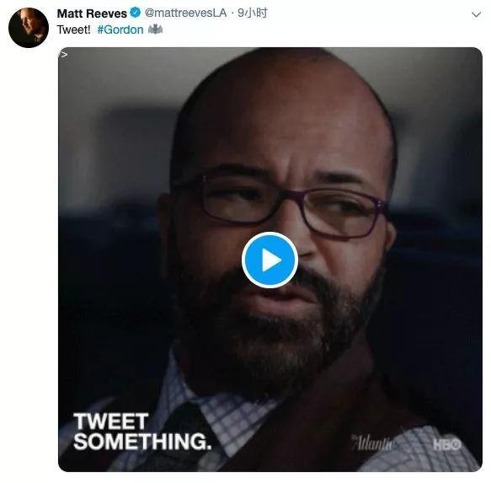Click the HBO logo watermark
Image resolution: width=491 pixels, height=483 pixels.
click(x=447, y=444)
